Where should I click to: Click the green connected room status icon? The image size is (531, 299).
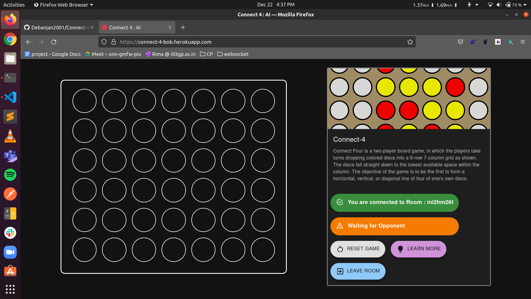[339, 202]
